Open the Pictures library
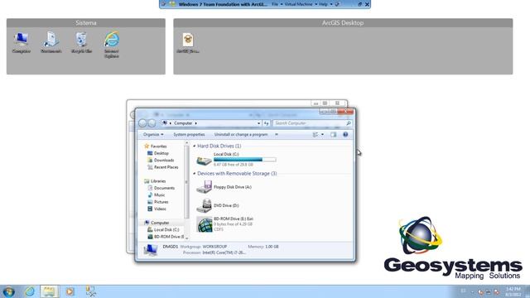Viewport: 530px width, 298px height. pyautogui.click(x=161, y=202)
